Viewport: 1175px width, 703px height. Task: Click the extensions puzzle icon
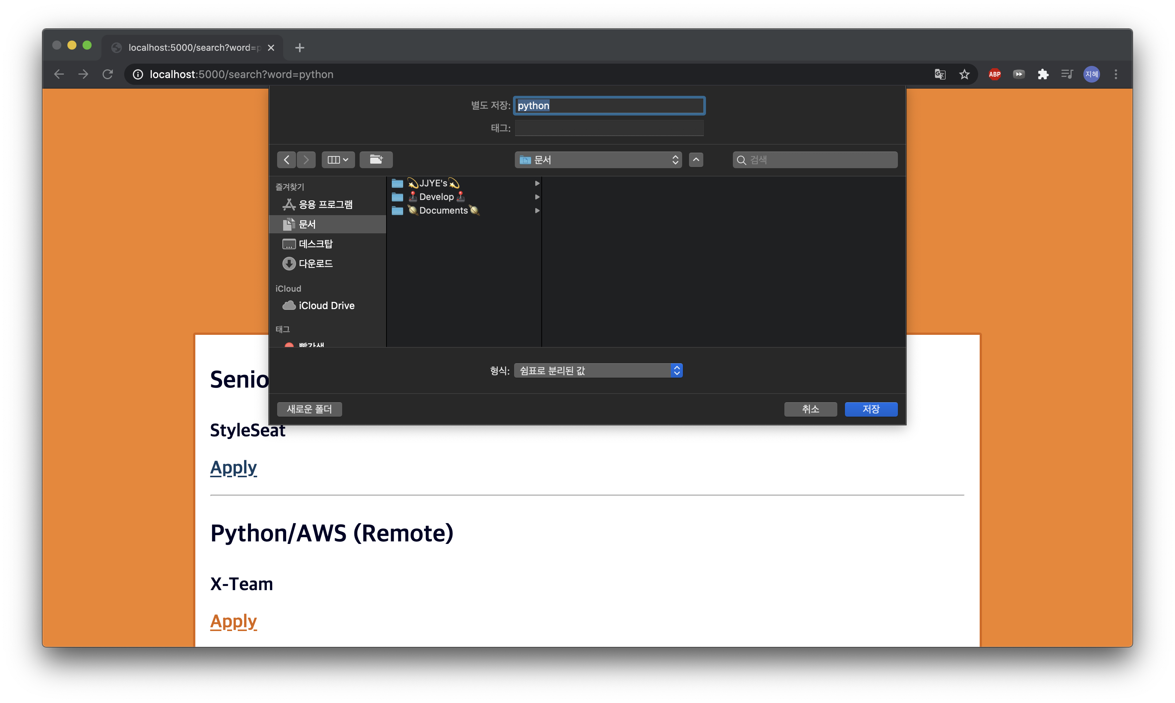(x=1043, y=74)
